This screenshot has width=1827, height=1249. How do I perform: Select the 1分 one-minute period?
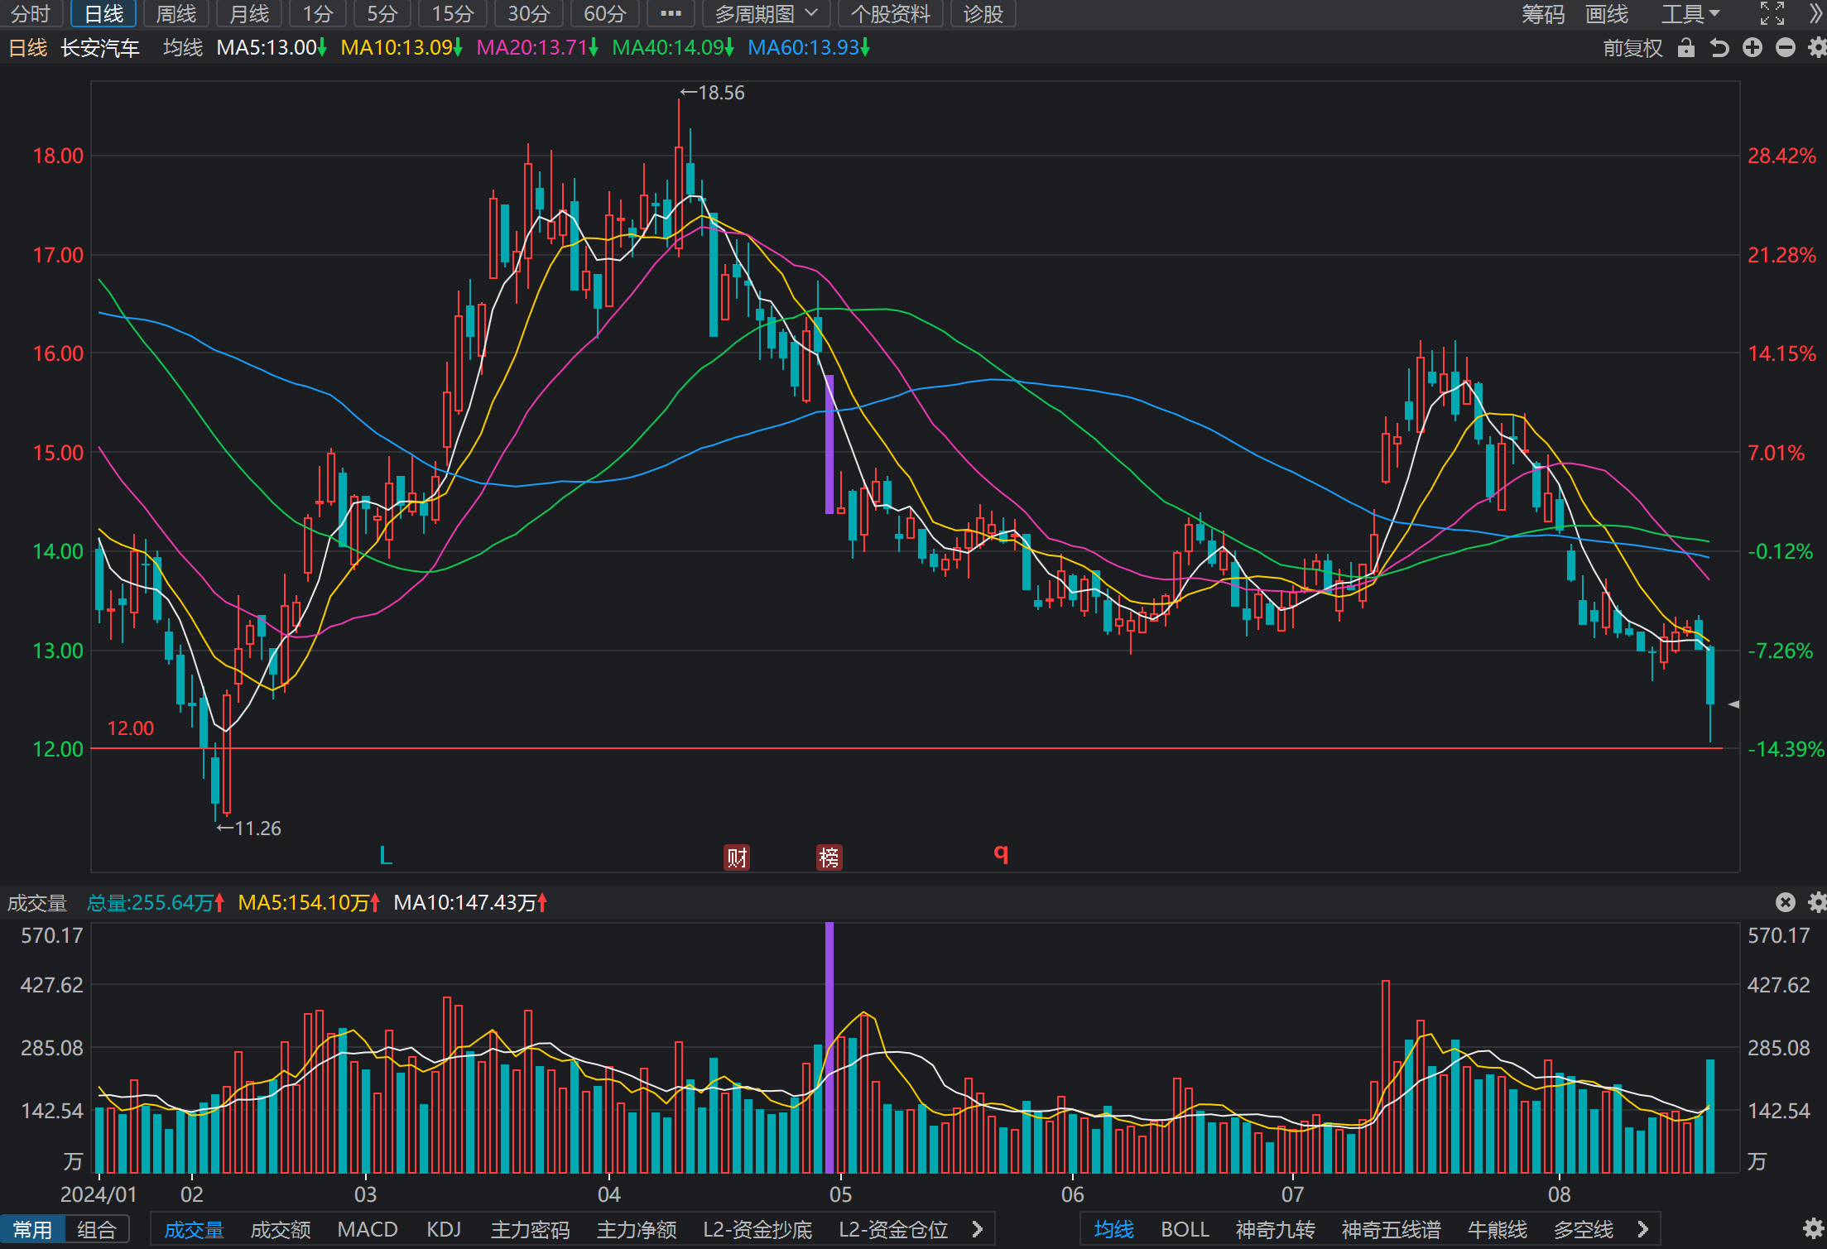tap(318, 14)
